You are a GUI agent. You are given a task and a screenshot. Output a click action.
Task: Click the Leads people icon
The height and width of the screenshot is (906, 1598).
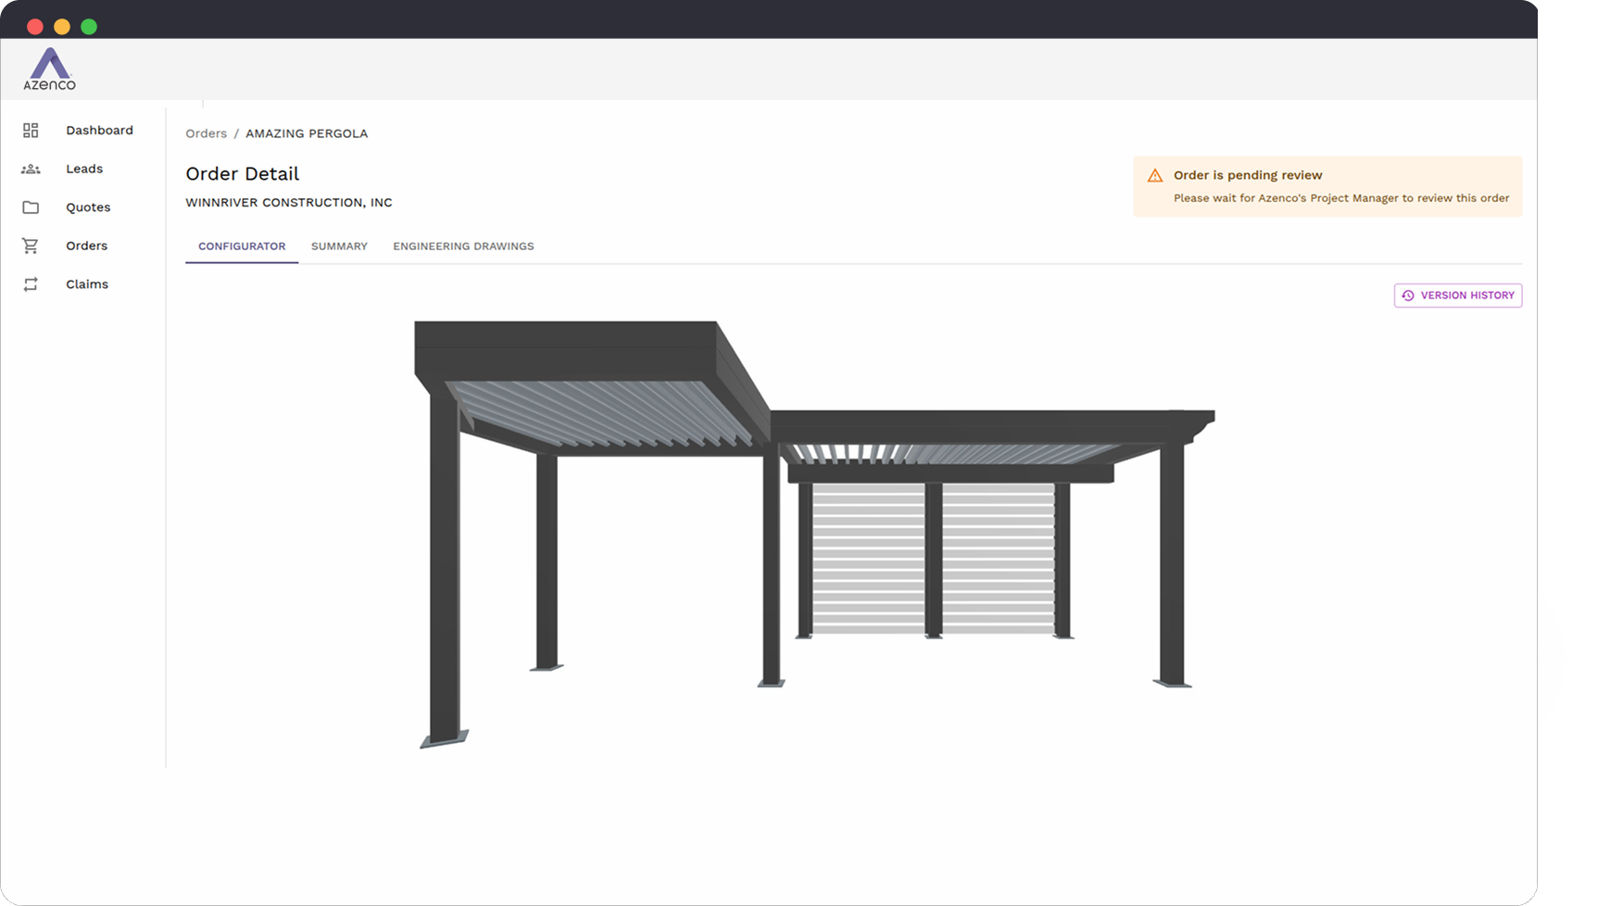tap(31, 169)
